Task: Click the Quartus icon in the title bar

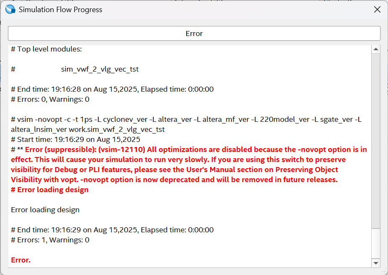Action: (x=10, y=9)
